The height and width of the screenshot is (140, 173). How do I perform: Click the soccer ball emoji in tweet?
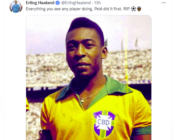pos(133,9)
